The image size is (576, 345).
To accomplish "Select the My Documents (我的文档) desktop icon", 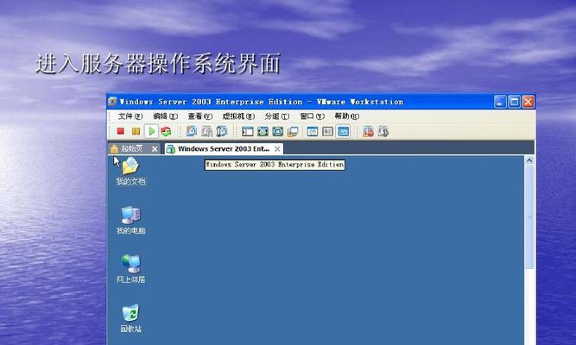I will point(130,171).
